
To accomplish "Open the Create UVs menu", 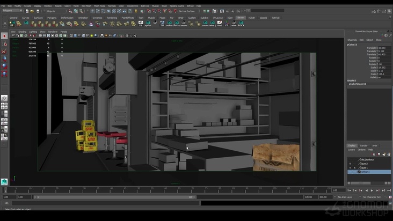I will pos(132,6).
